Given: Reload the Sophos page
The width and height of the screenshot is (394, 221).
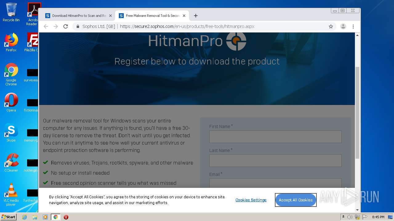Looking at the screenshot, I should (x=66, y=26).
